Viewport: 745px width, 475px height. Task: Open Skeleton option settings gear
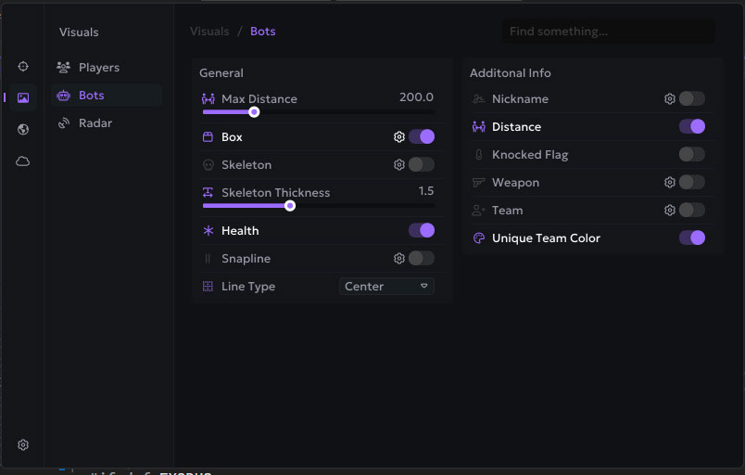399,164
